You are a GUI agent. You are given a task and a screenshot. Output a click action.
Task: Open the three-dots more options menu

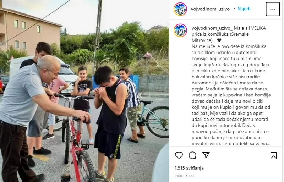coord(273,9)
